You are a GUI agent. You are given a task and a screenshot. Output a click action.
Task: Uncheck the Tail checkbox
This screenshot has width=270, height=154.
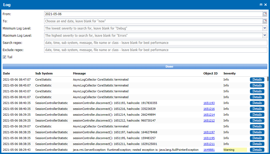tap(4, 57)
